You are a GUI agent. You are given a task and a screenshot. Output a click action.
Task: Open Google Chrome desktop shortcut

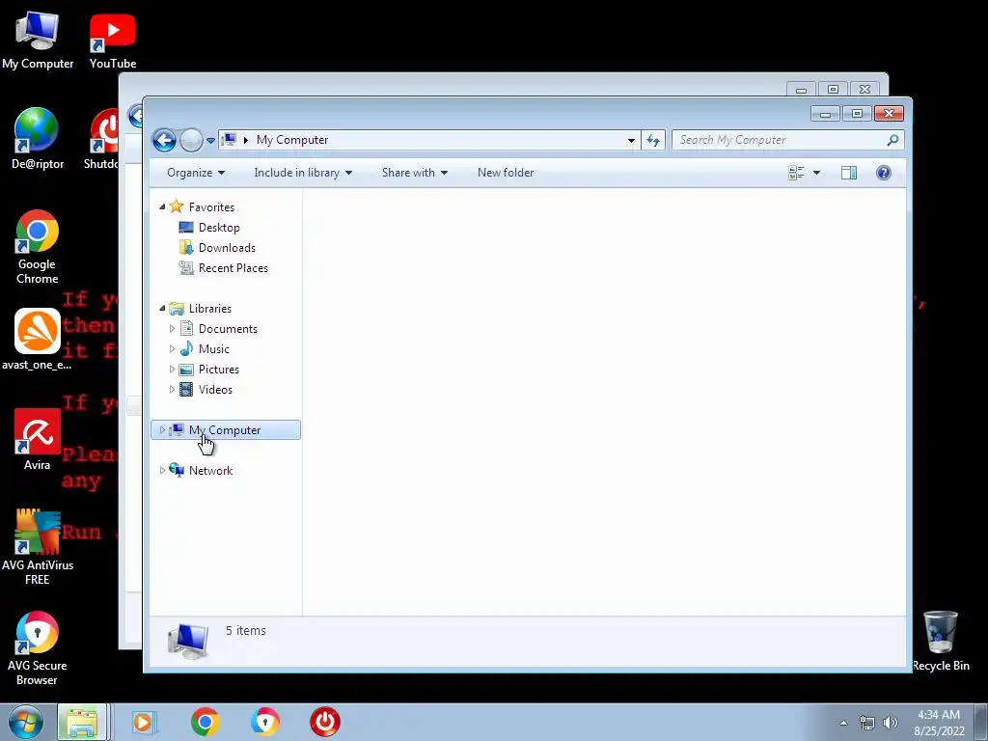tap(38, 246)
